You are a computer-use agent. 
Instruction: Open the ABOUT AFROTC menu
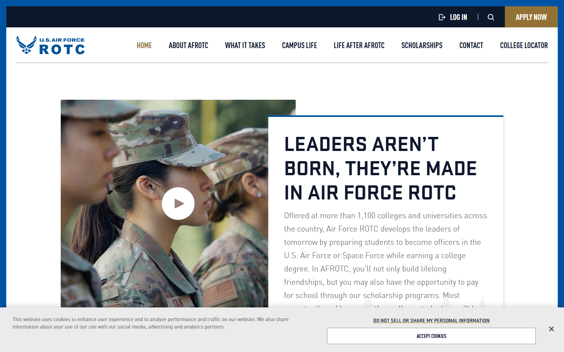tap(188, 45)
